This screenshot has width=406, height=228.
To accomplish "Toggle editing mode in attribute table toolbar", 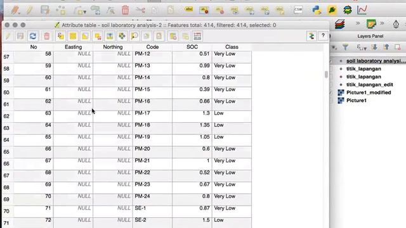I will click(x=8, y=36).
